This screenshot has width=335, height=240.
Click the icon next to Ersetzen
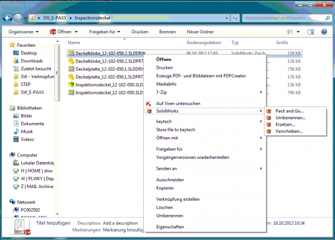(x=269, y=124)
